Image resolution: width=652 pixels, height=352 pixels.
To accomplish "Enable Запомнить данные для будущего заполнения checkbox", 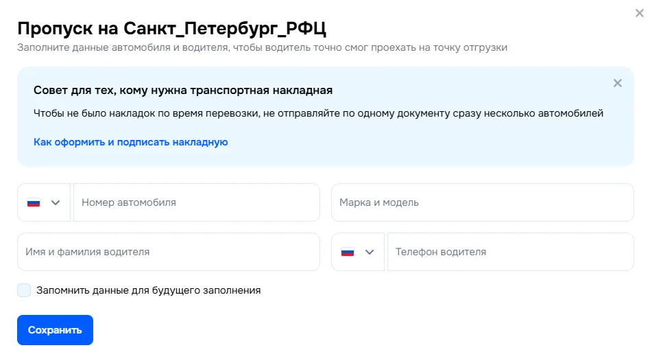I will coord(24,290).
